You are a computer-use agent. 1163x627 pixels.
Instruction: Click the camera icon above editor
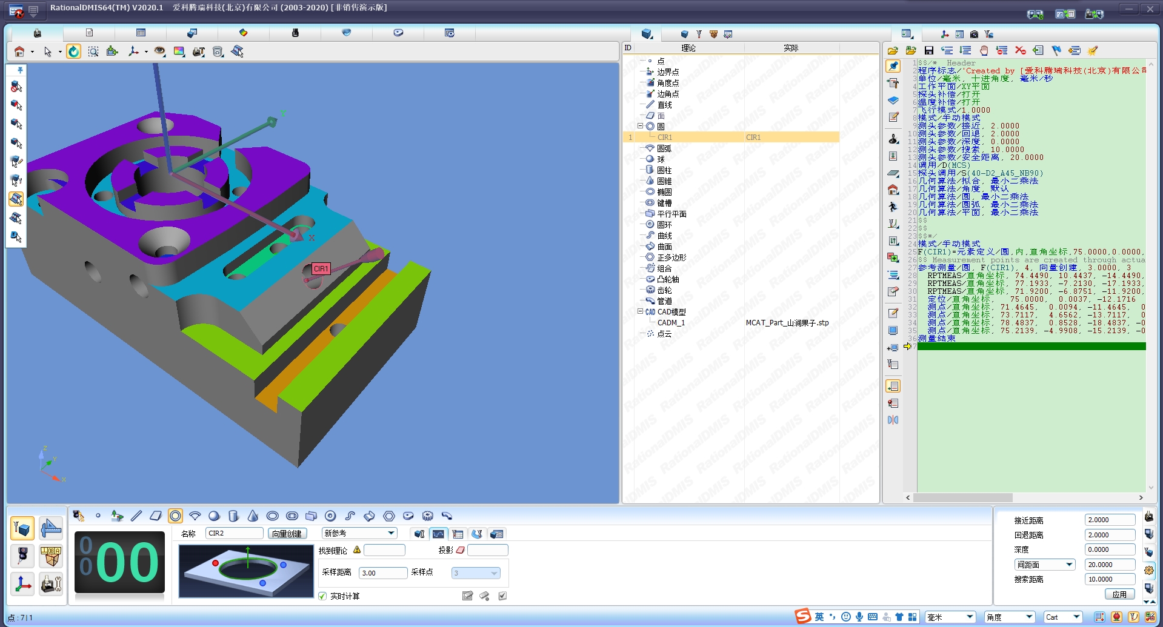[x=974, y=35]
